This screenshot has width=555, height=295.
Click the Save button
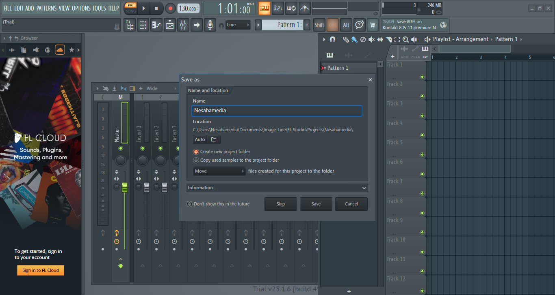pyautogui.click(x=316, y=204)
